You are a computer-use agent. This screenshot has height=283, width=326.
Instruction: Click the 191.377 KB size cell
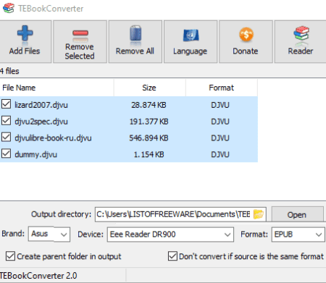149,122
